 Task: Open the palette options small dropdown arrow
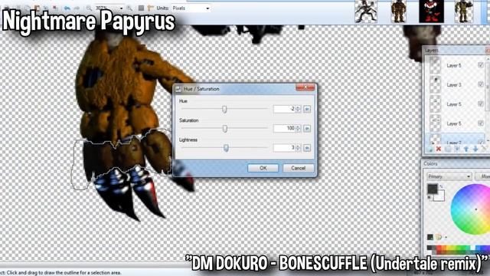(446, 237)
